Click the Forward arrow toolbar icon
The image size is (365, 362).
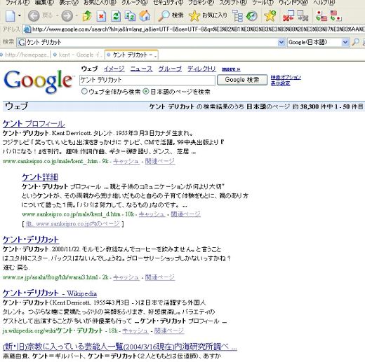(x=67, y=16)
